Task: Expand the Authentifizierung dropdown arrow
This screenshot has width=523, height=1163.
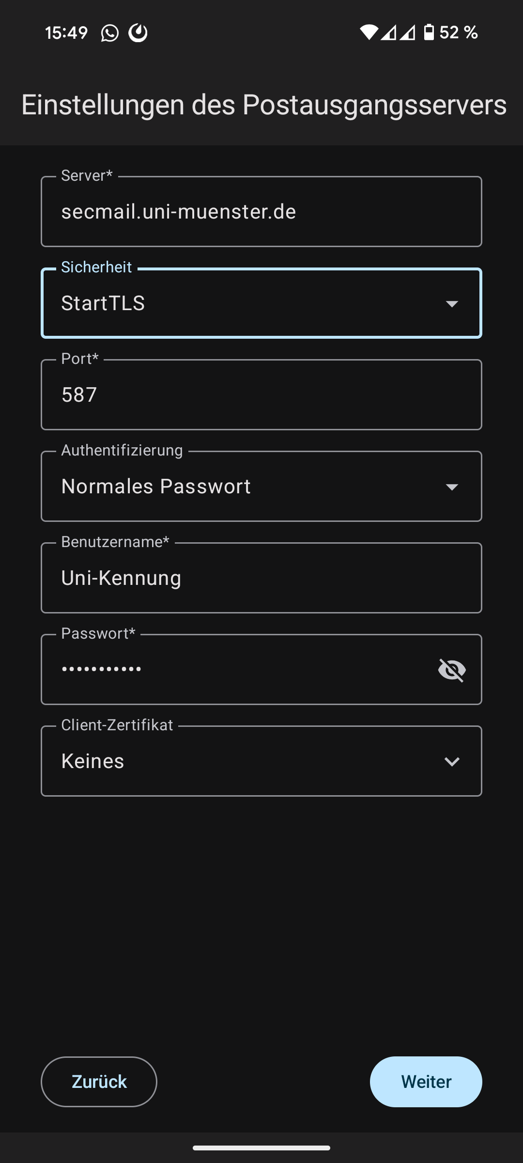Action: 452,487
